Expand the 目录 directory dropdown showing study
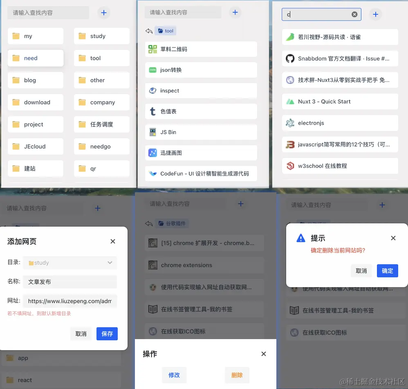Image resolution: width=408 pixels, height=389 pixels. (70, 263)
